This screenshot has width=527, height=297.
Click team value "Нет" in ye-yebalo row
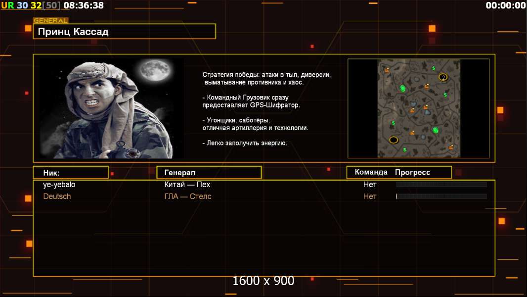[370, 184]
